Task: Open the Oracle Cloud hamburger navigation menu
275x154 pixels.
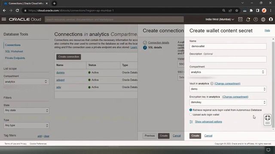Action: (4, 19)
